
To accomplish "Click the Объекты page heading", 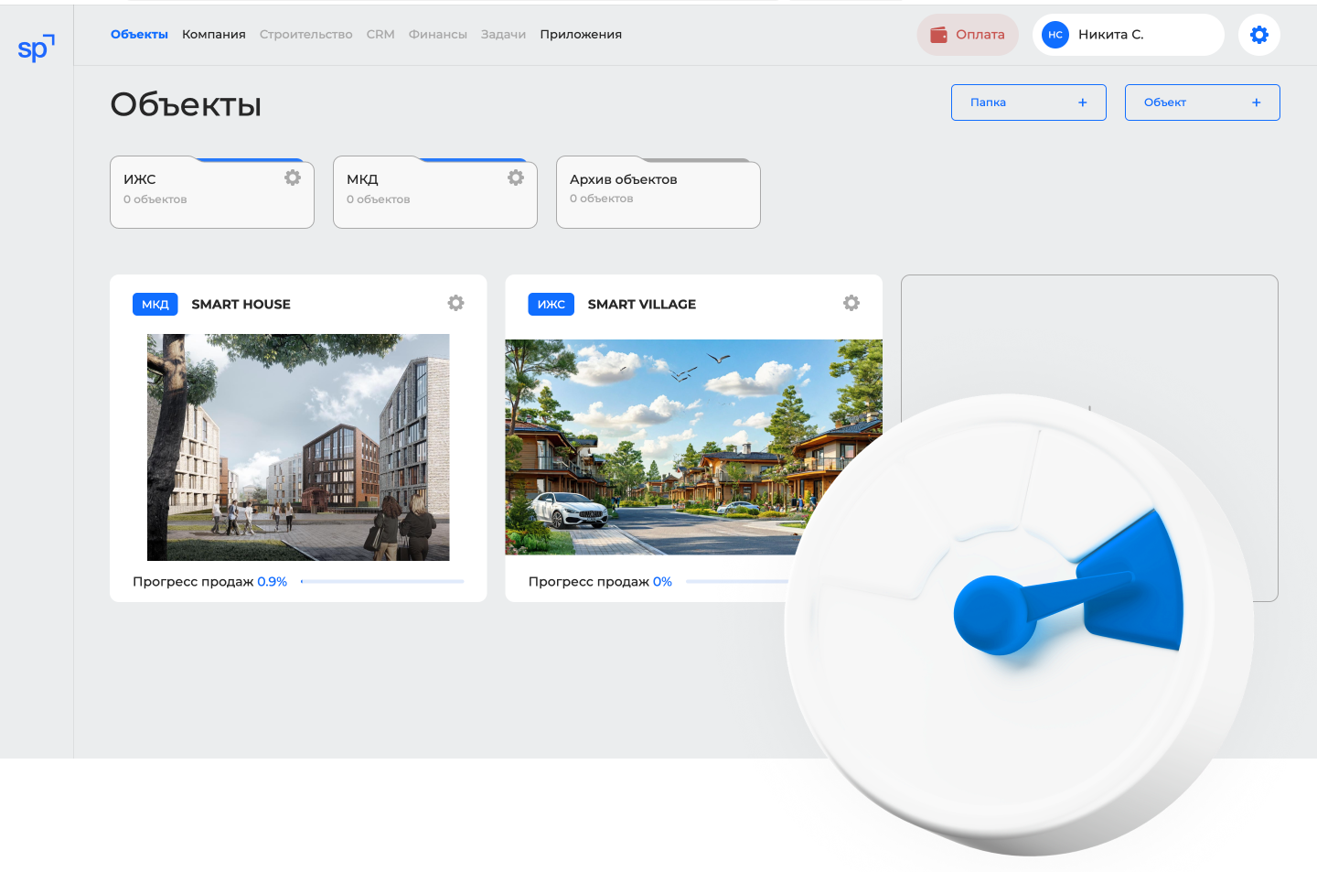I will 186,105.
